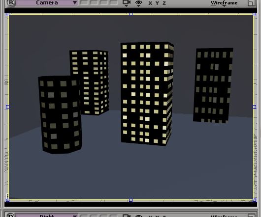
Task: Click the top-right corner selection handle
Action: [x=254, y=14]
